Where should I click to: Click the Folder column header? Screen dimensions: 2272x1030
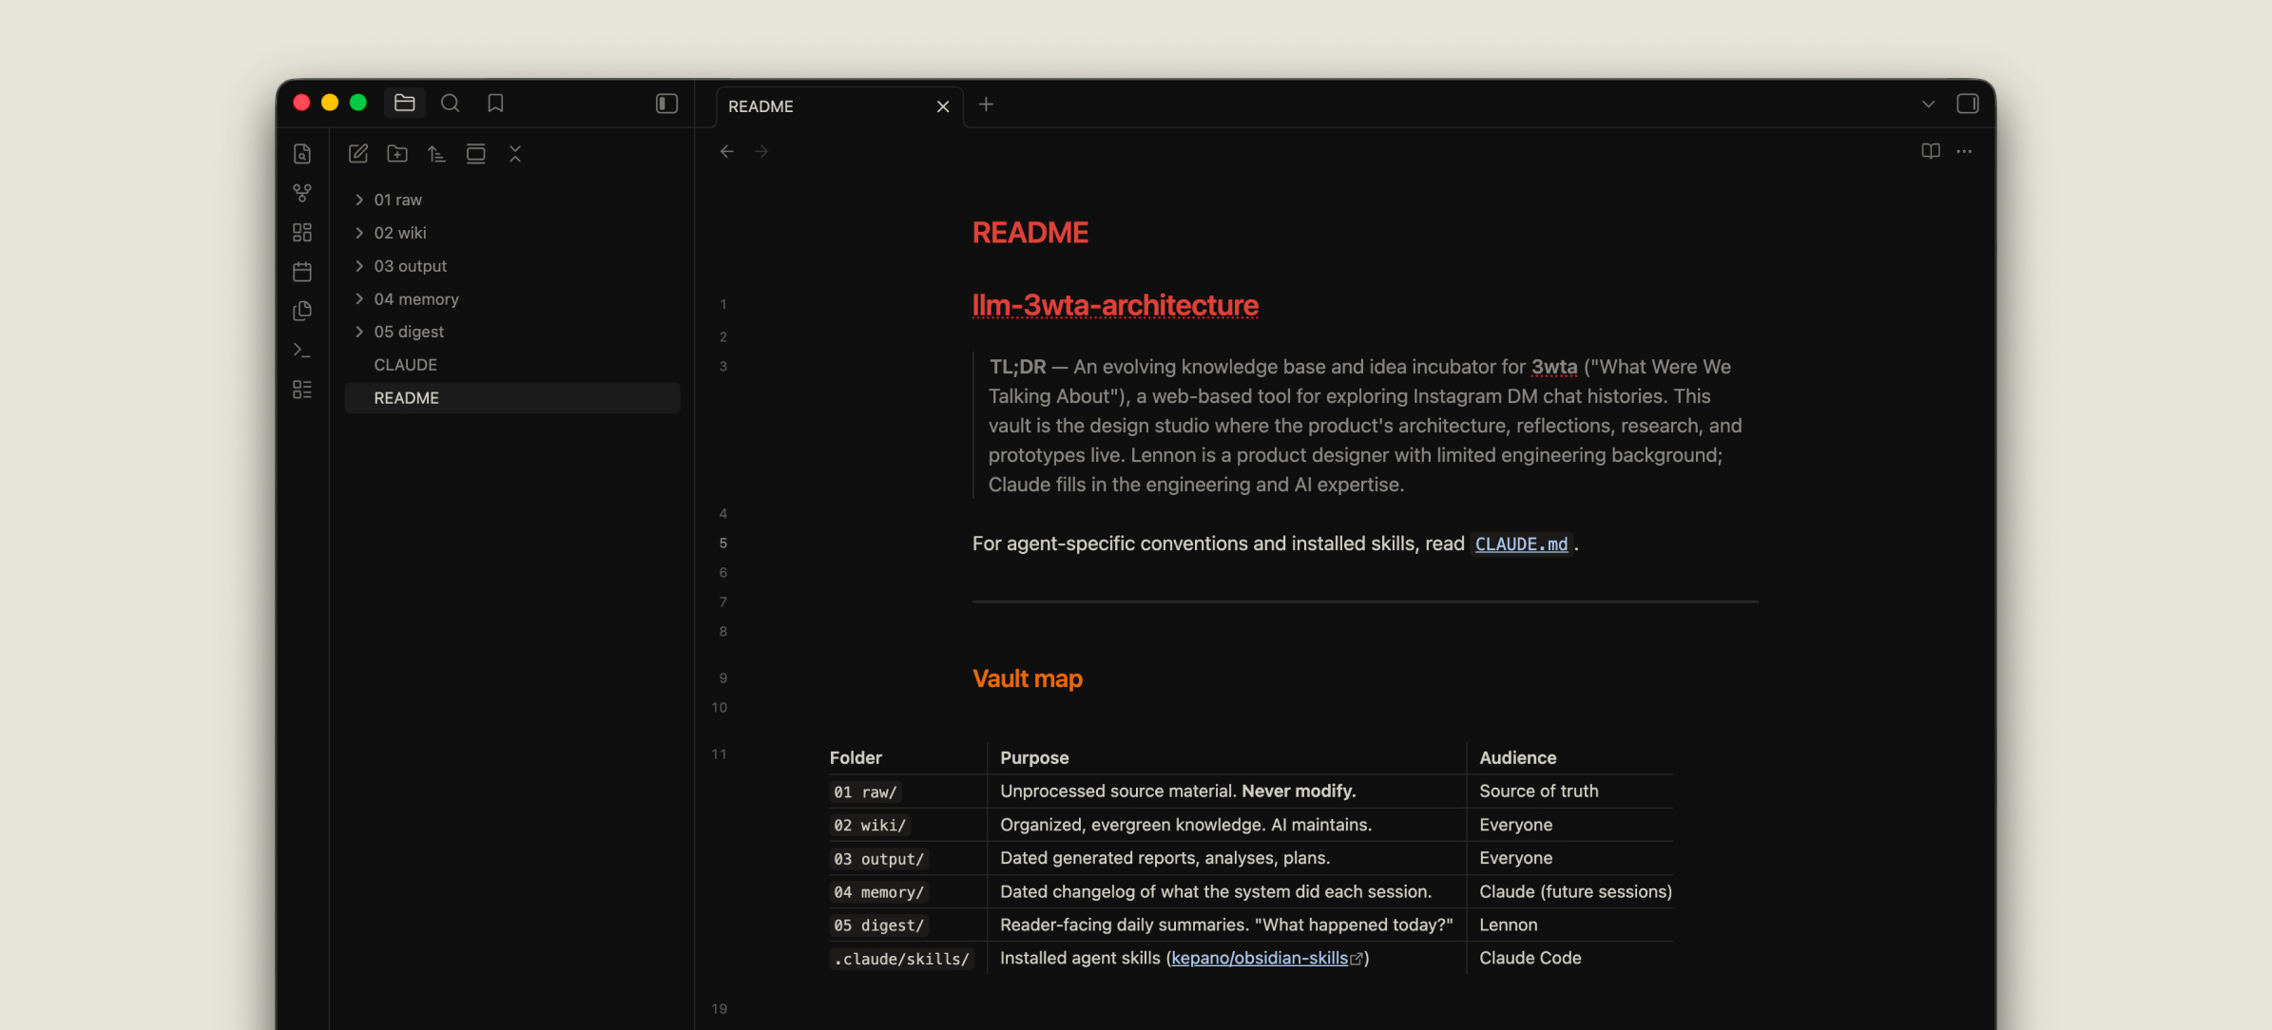tap(856, 758)
